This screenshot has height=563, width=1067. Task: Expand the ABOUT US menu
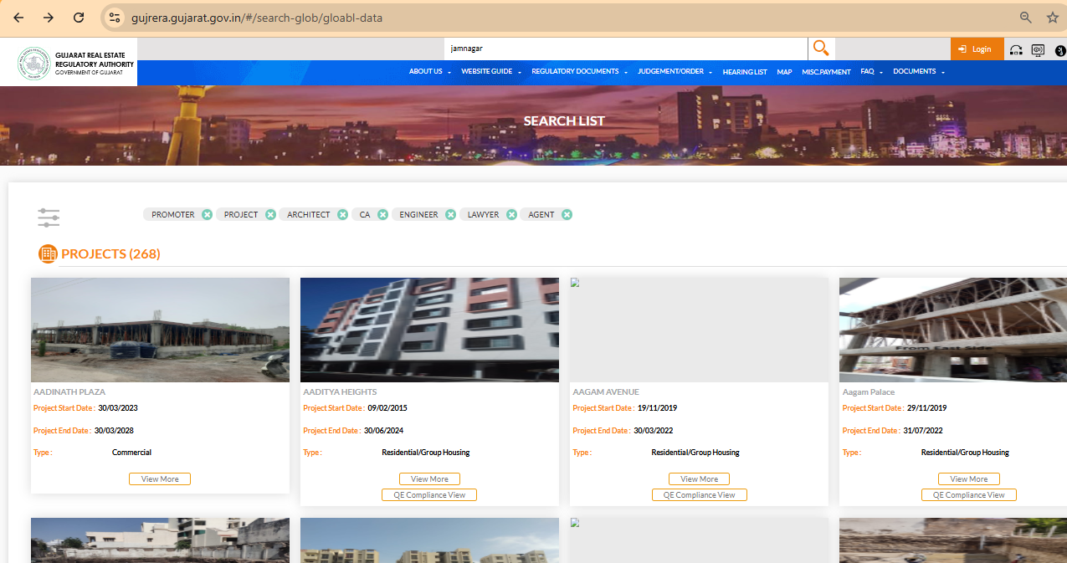[x=429, y=72]
